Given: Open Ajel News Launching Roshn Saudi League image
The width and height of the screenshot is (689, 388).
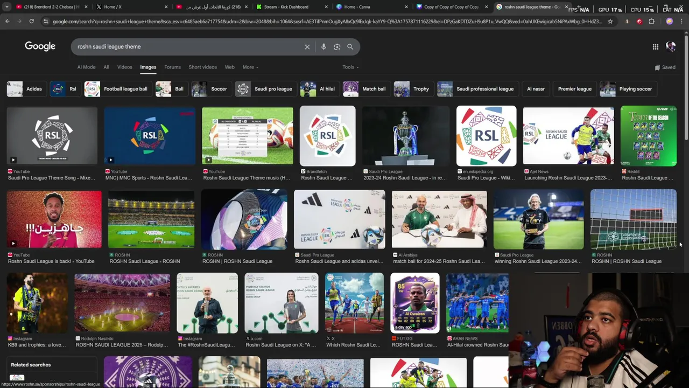Looking at the screenshot, I should (x=568, y=135).
